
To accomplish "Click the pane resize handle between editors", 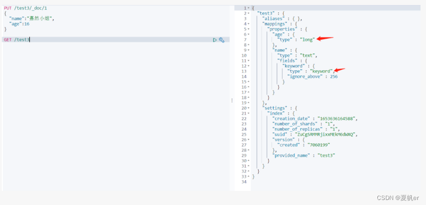I will tap(232, 100).
